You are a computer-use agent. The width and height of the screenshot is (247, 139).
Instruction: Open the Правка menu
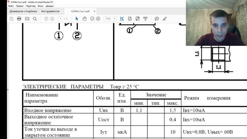(20, 6)
